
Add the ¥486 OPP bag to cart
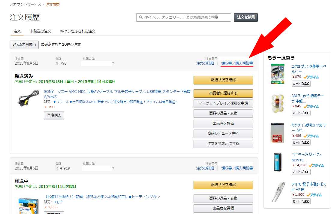(301, 142)
